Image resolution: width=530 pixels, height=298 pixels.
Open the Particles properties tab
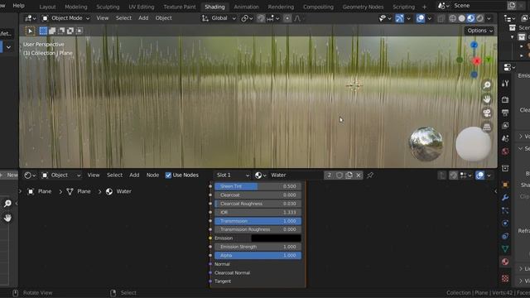pyautogui.click(x=505, y=210)
